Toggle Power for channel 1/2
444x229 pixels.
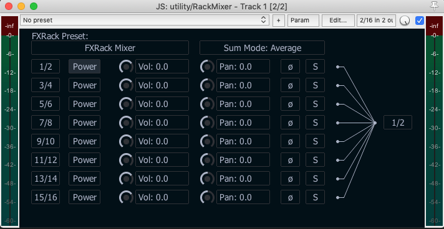[84, 67]
